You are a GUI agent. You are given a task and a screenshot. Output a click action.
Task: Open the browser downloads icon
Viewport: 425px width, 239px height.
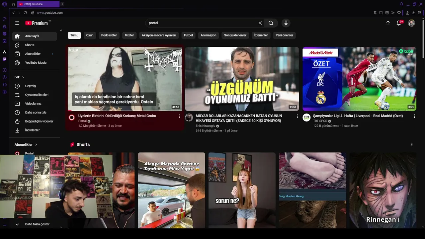(414, 13)
